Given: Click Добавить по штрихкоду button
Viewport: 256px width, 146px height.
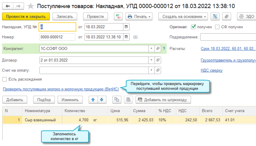Looking at the screenshot, I should click(163, 100).
